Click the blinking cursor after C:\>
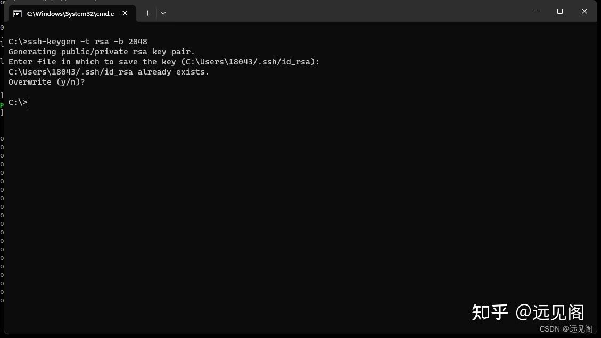This screenshot has width=601, height=338. [27, 102]
